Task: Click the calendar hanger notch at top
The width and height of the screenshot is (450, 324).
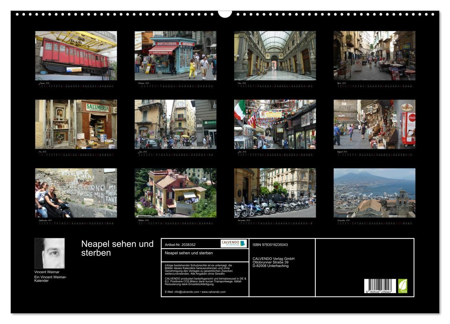Action: tap(225, 14)
